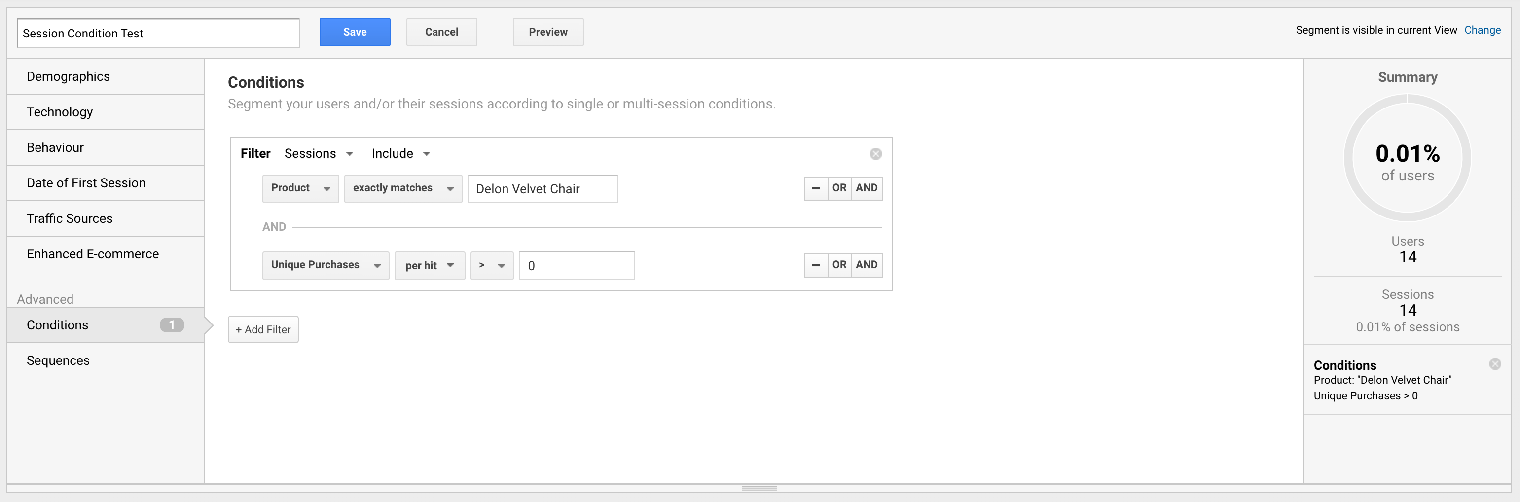Open the per hit scope dropdown

(429, 265)
